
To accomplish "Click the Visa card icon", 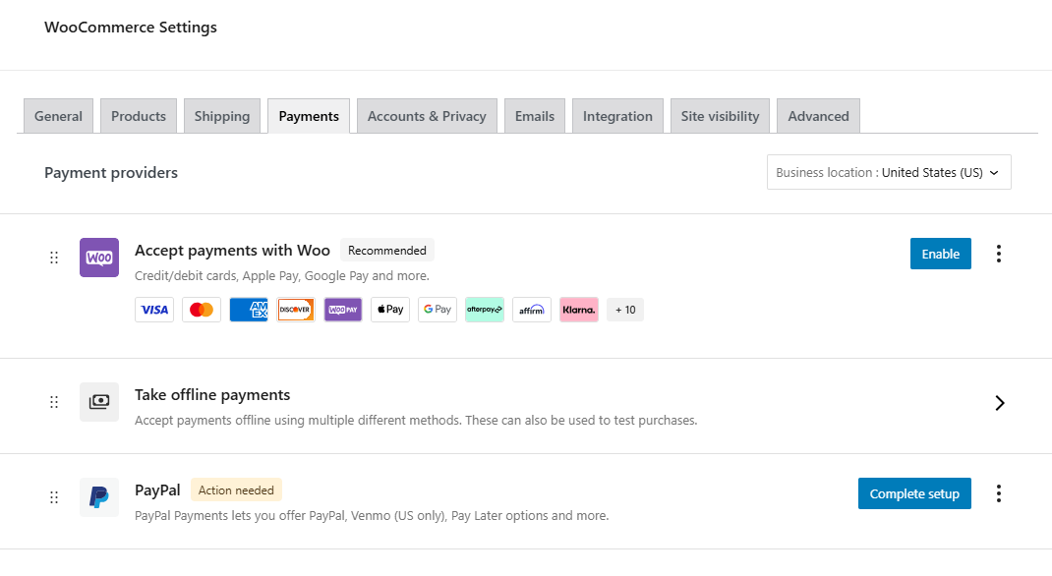I will (154, 310).
